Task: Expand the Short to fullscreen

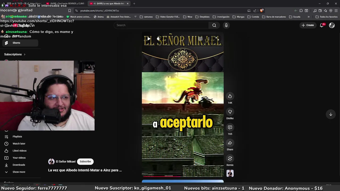Action: pyautogui.click(x=217, y=39)
